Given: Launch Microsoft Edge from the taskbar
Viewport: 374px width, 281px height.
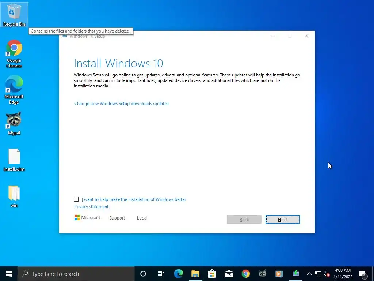Looking at the screenshot, I should pyautogui.click(x=178, y=274).
